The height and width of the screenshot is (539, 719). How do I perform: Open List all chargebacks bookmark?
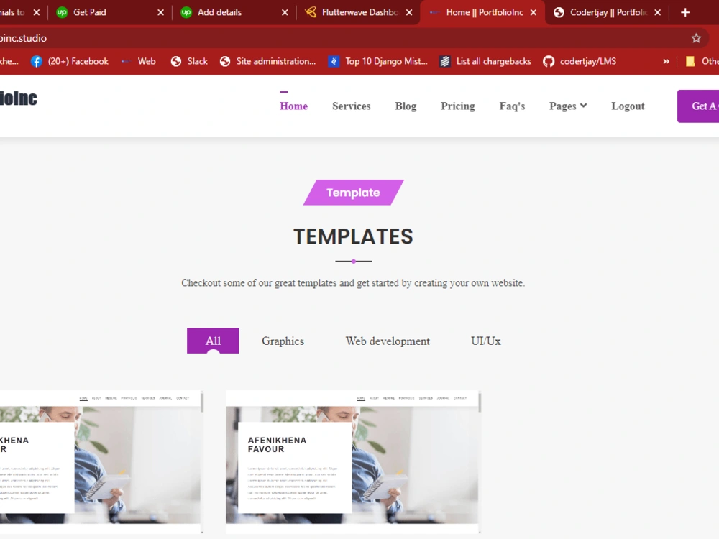coord(485,61)
